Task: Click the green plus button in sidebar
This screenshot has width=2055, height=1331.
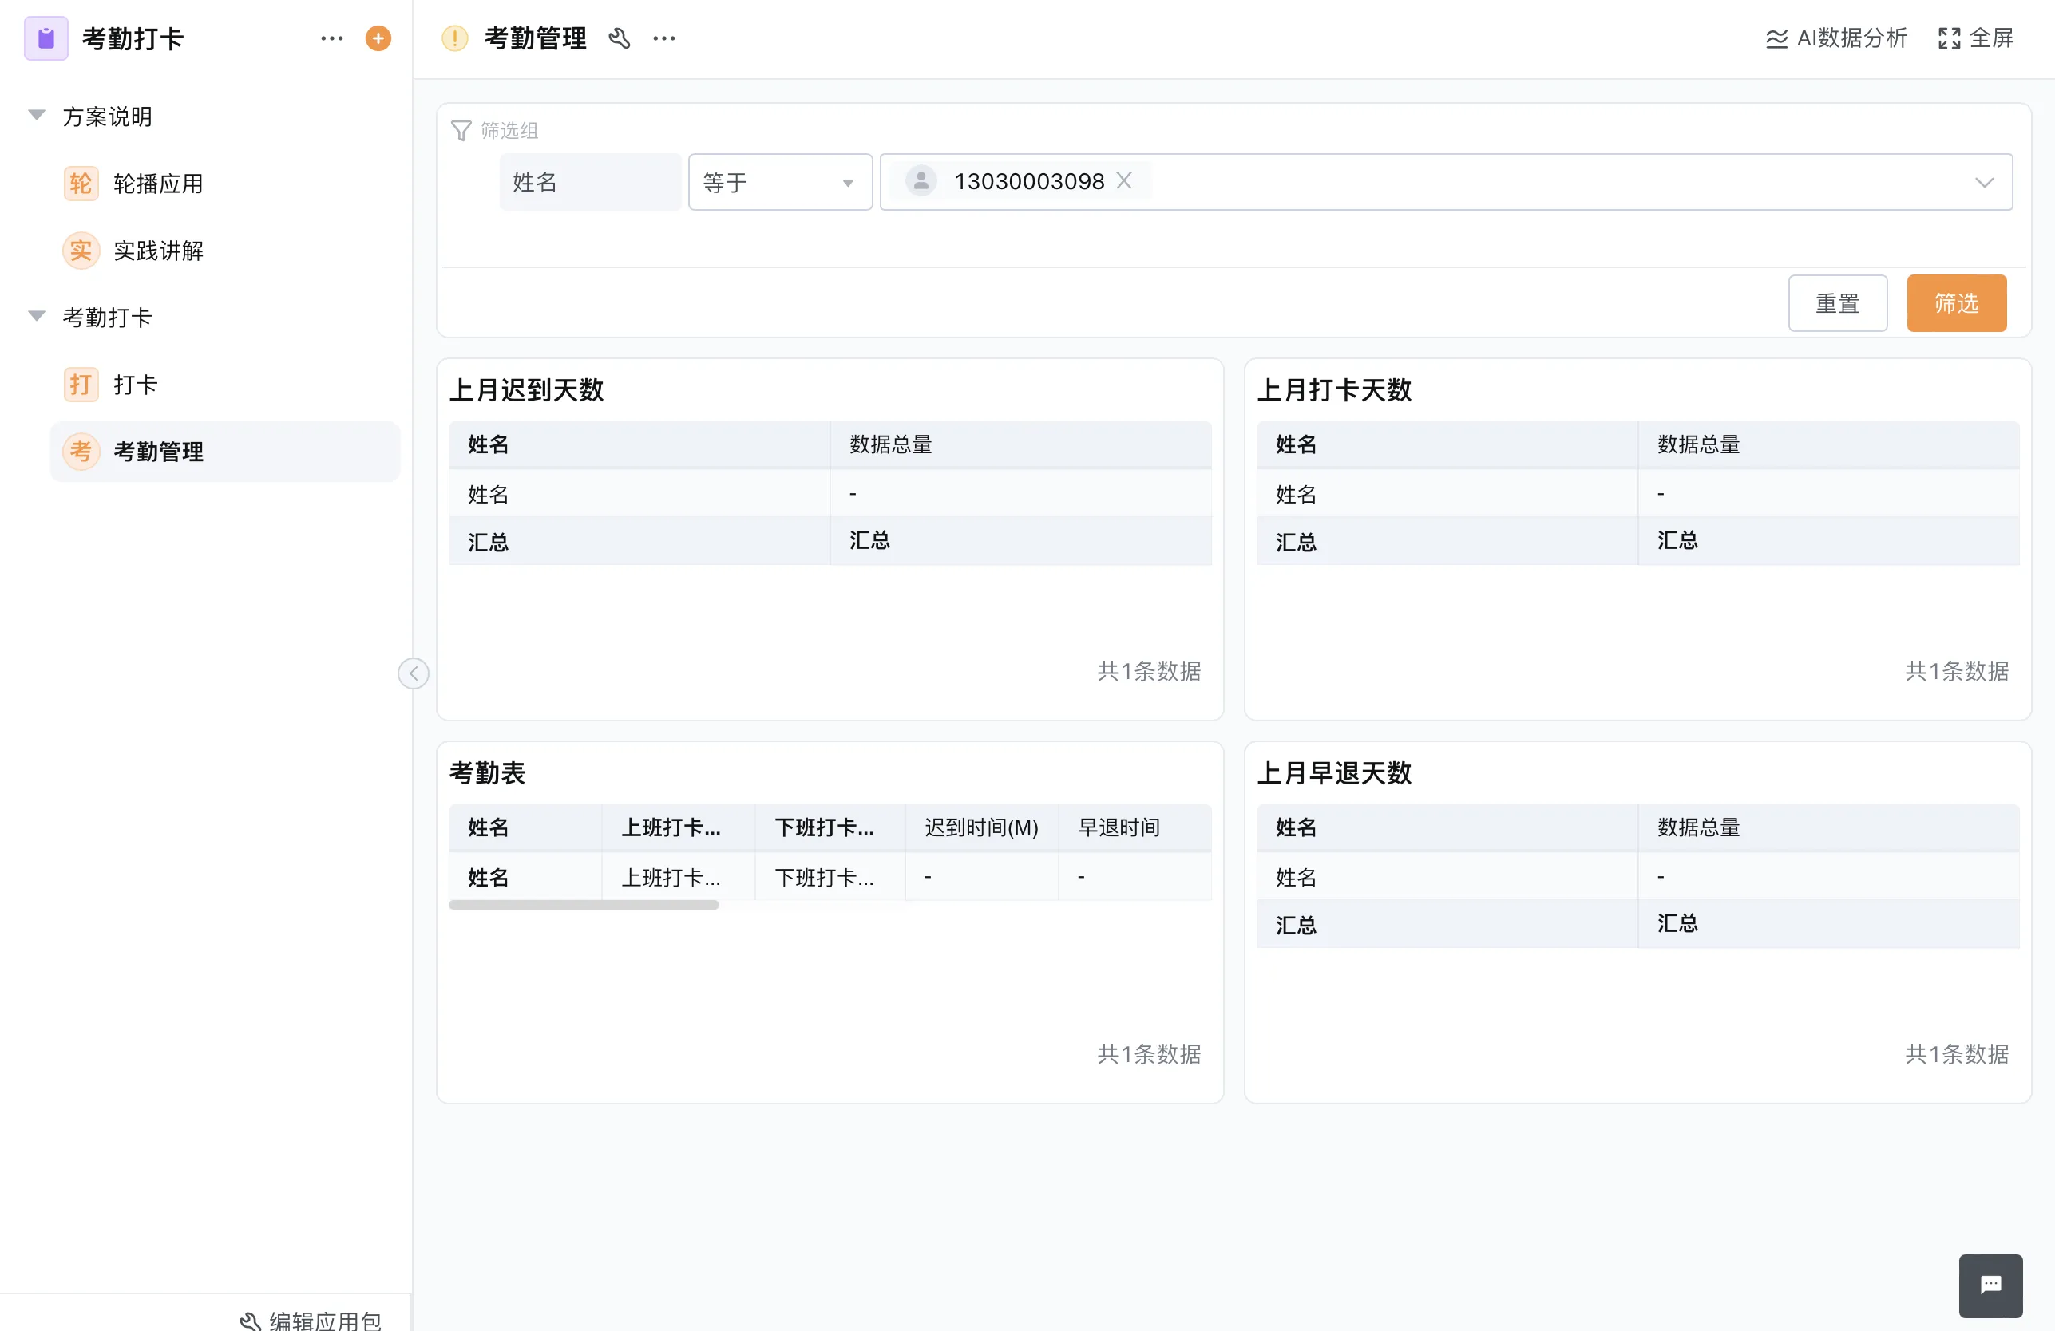Action: tap(378, 38)
